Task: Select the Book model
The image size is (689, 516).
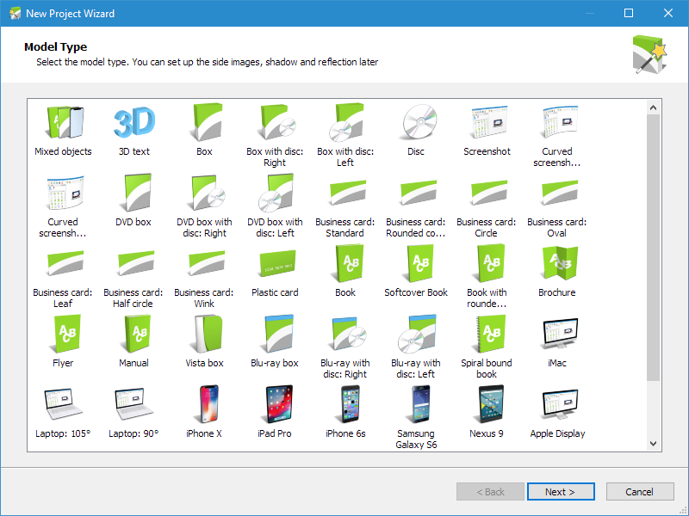Action: [345, 272]
